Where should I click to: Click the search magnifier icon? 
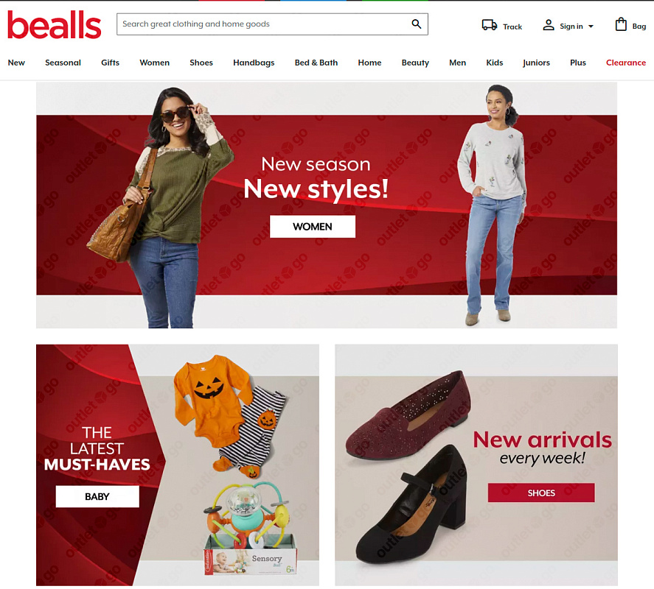416,24
